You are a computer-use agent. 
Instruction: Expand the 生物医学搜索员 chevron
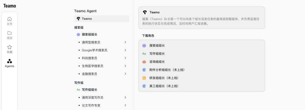125,66
